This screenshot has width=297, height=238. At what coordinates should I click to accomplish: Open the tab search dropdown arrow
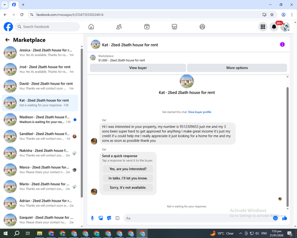point(5,5)
